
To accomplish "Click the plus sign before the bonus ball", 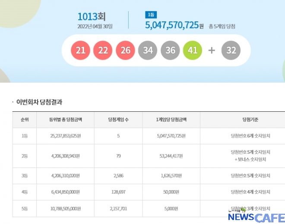I will 212,51.
